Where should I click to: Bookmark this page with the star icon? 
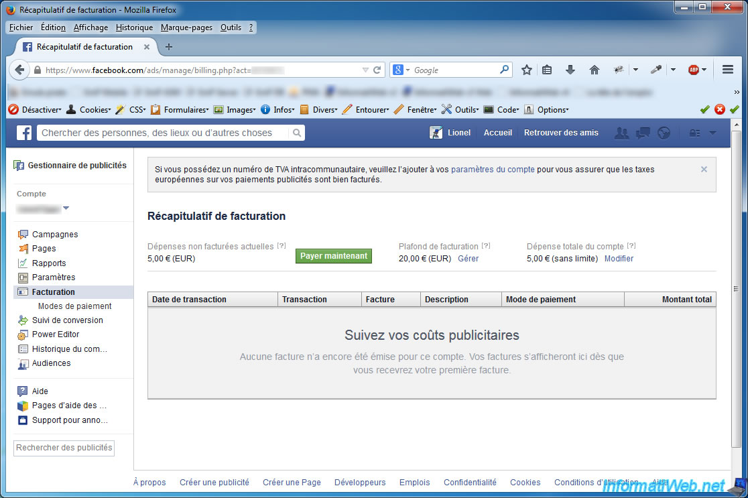(527, 70)
